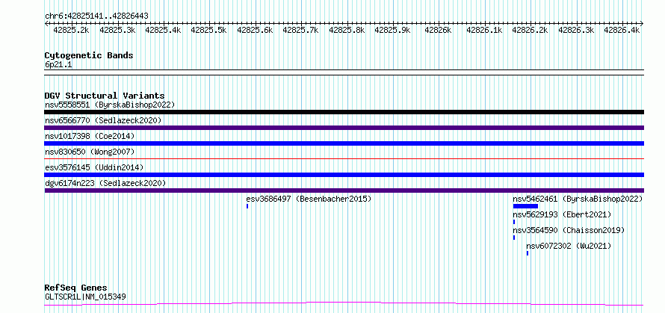Click the thin red nsv830650 bar
665x313 pixels.
344,158
